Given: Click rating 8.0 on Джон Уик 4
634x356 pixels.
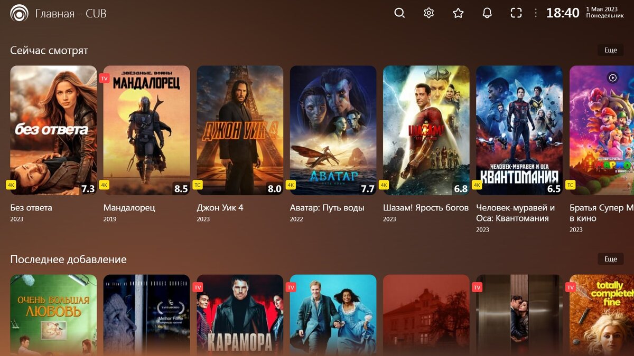Looking at the screenshot, I should pos(274,188).
